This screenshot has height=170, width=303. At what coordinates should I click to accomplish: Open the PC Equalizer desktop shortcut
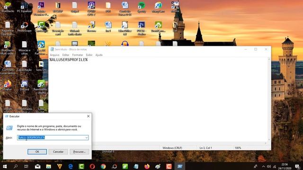[24, 7]
